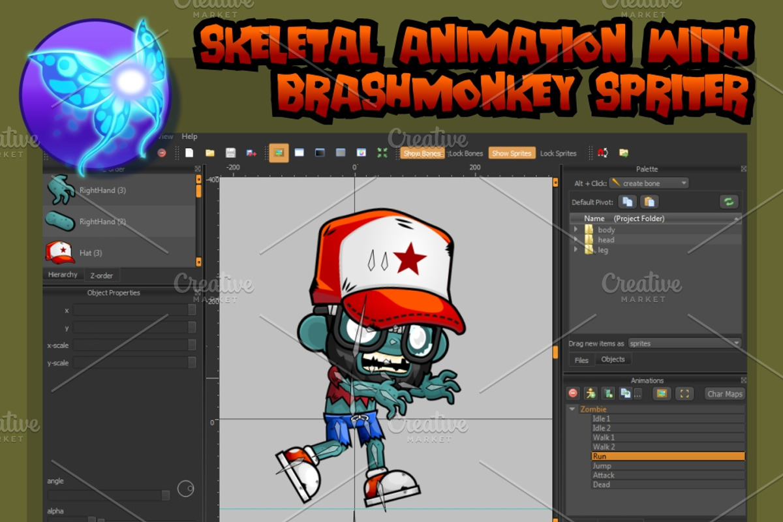783x522 pixels.
Task: Toggle Show Sprites
Action: [512, 153]
